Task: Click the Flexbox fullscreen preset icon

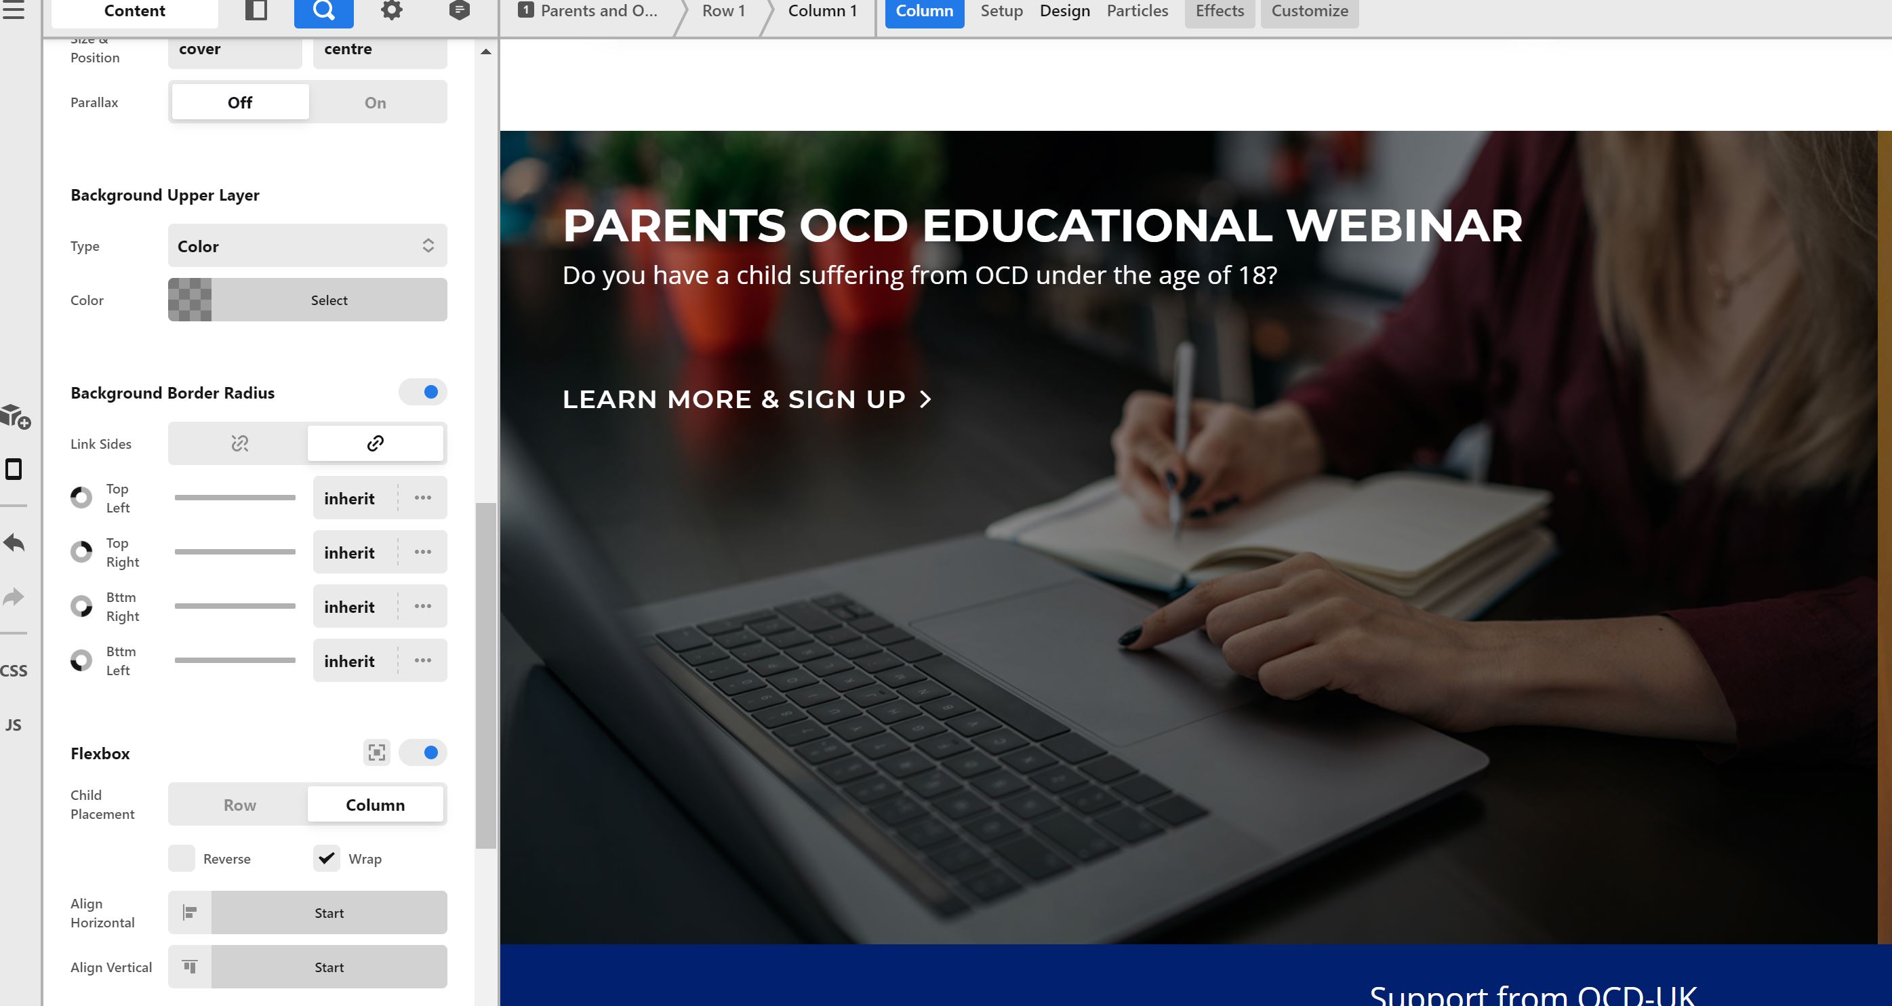Action: click(x=377, y=752)
